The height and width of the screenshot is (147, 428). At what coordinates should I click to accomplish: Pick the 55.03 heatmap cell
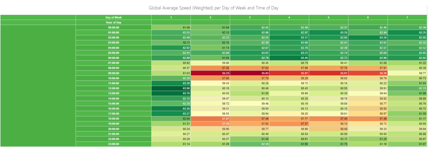250,73
